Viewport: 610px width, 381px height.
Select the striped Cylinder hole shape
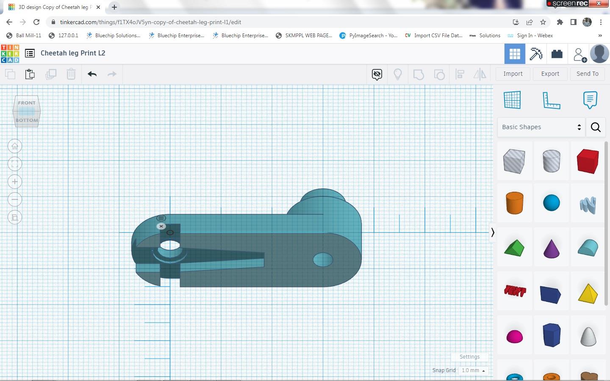(x=552, y=161)
